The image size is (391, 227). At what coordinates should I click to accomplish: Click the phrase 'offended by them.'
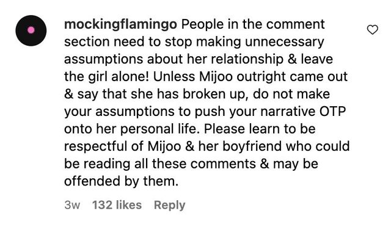[x=122, y=181]
